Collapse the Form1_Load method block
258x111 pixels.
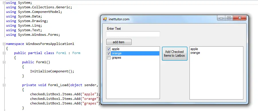4,85
